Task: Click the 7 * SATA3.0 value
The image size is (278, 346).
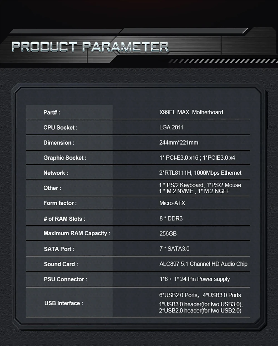Action: (x=174, y=249)
